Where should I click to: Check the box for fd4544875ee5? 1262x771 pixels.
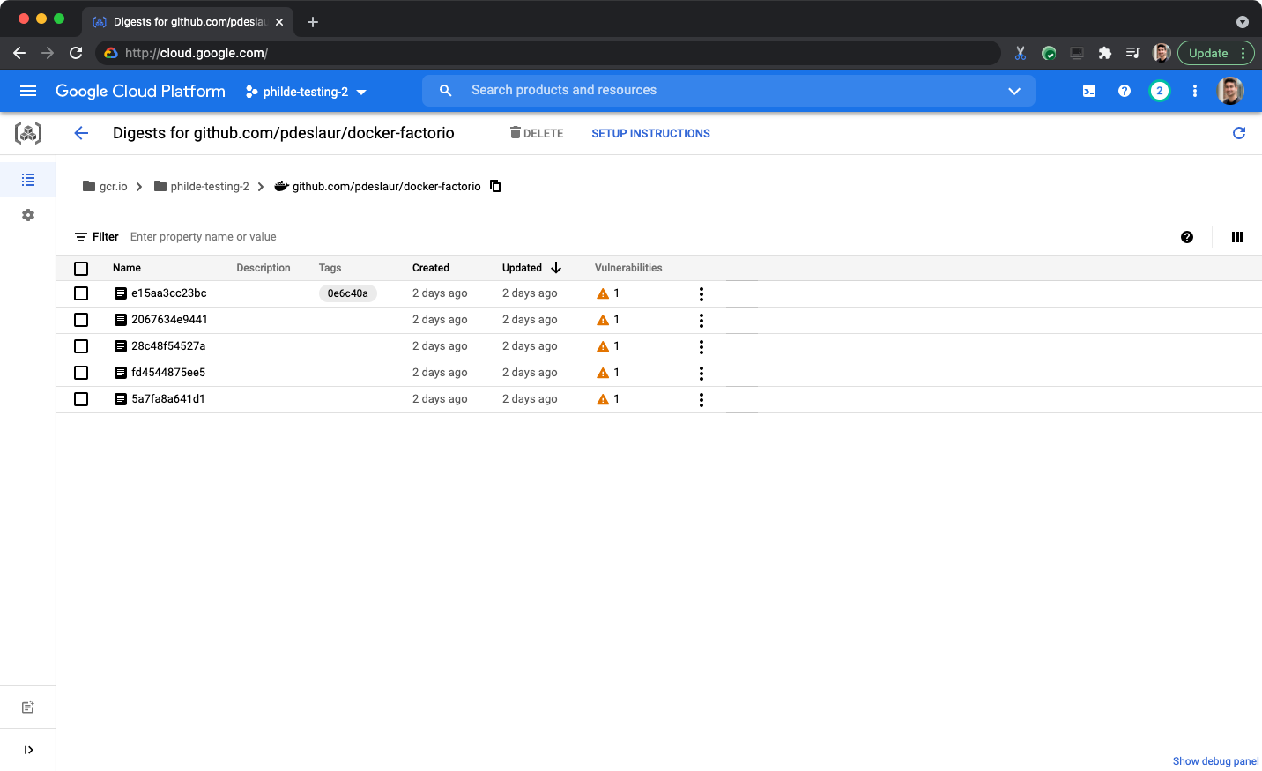[81, 373]
